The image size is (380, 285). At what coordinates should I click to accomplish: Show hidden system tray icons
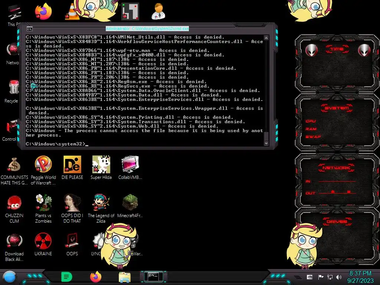(x=298, y=277)
